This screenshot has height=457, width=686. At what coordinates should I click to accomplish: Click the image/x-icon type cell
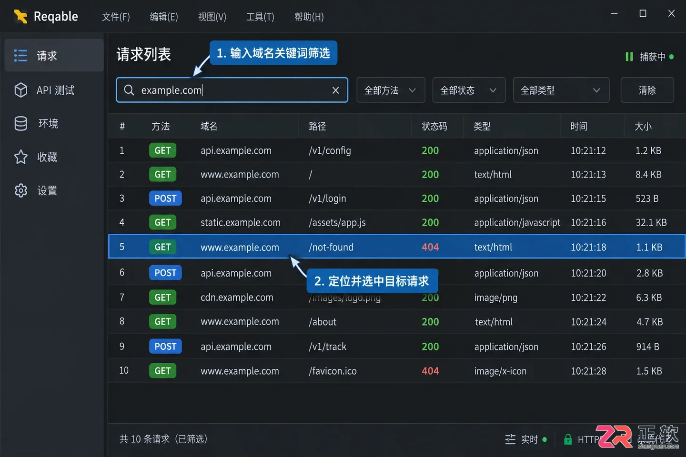500,371
